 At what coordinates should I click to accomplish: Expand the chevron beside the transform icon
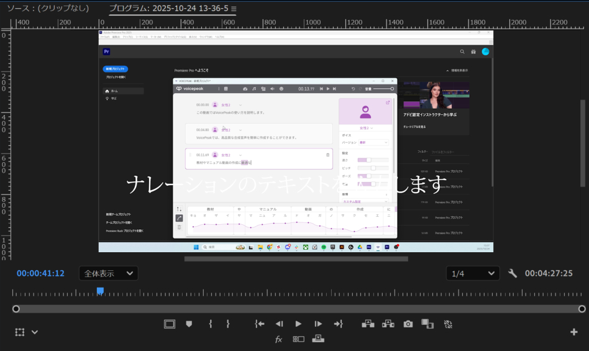(35, 332)
